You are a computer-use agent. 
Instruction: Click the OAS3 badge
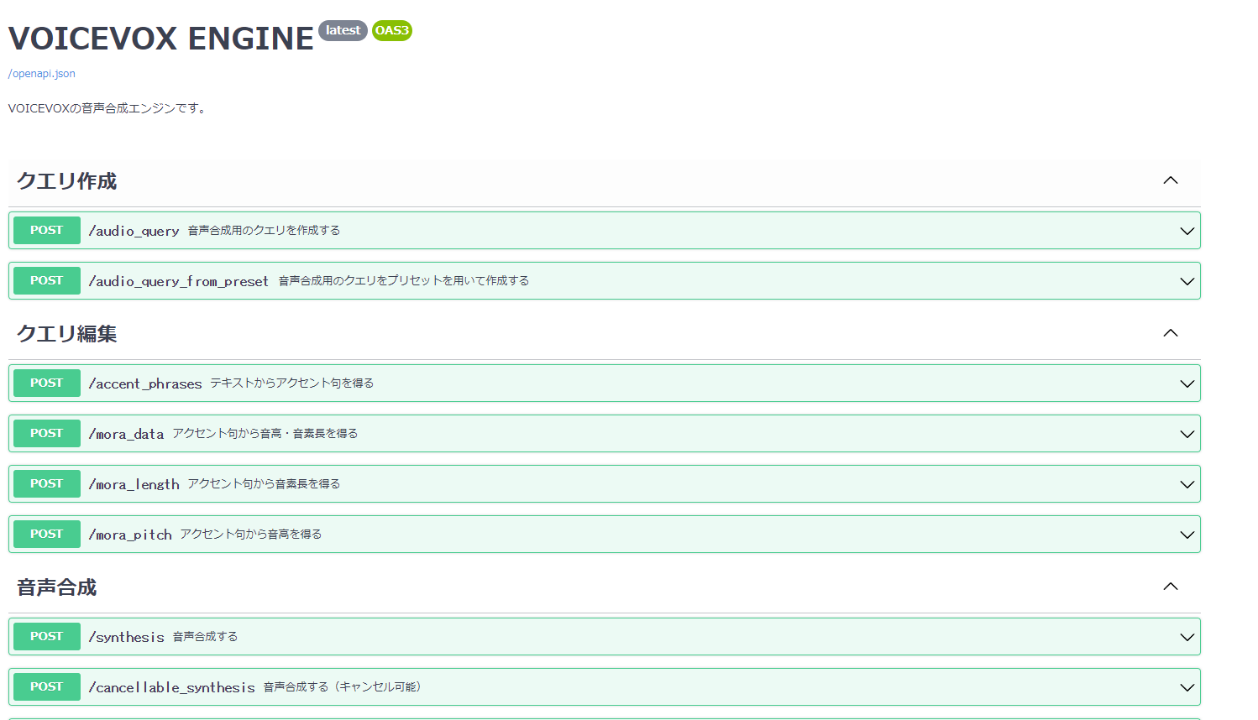391,31
